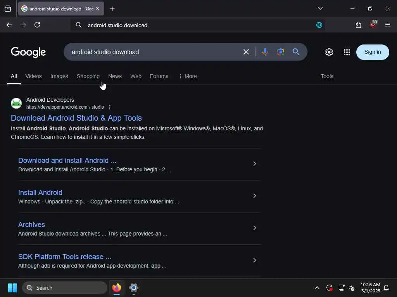Open the Settings gear app in taskbar
The image size is (397, 297).
coord(134,288)
